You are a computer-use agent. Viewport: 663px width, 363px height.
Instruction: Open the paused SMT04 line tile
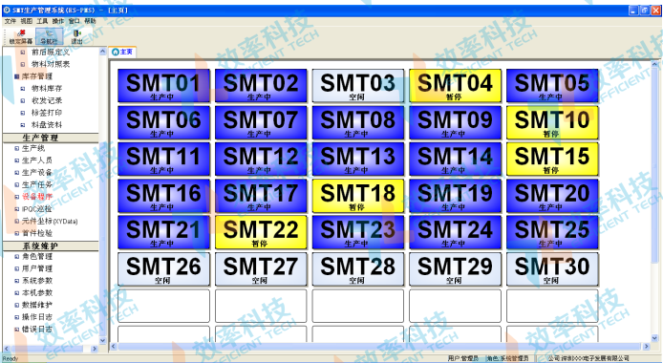[x=455, y=86]
